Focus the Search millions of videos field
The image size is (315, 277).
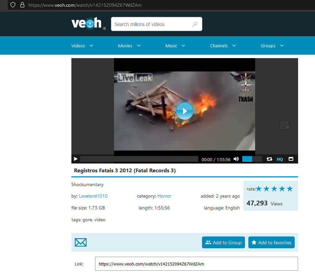point(157,24)
